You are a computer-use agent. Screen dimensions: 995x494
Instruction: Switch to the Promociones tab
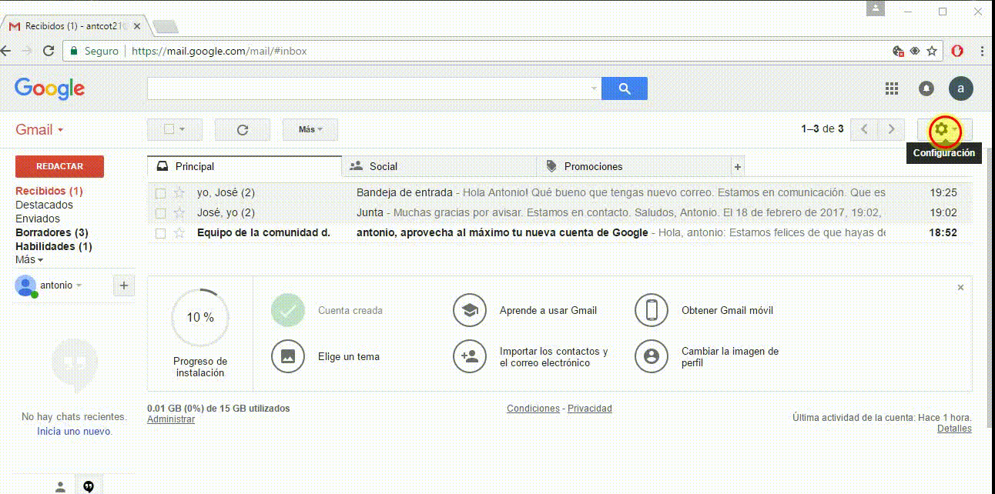click(633, 166)
